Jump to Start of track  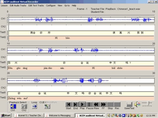coord(69,104)
